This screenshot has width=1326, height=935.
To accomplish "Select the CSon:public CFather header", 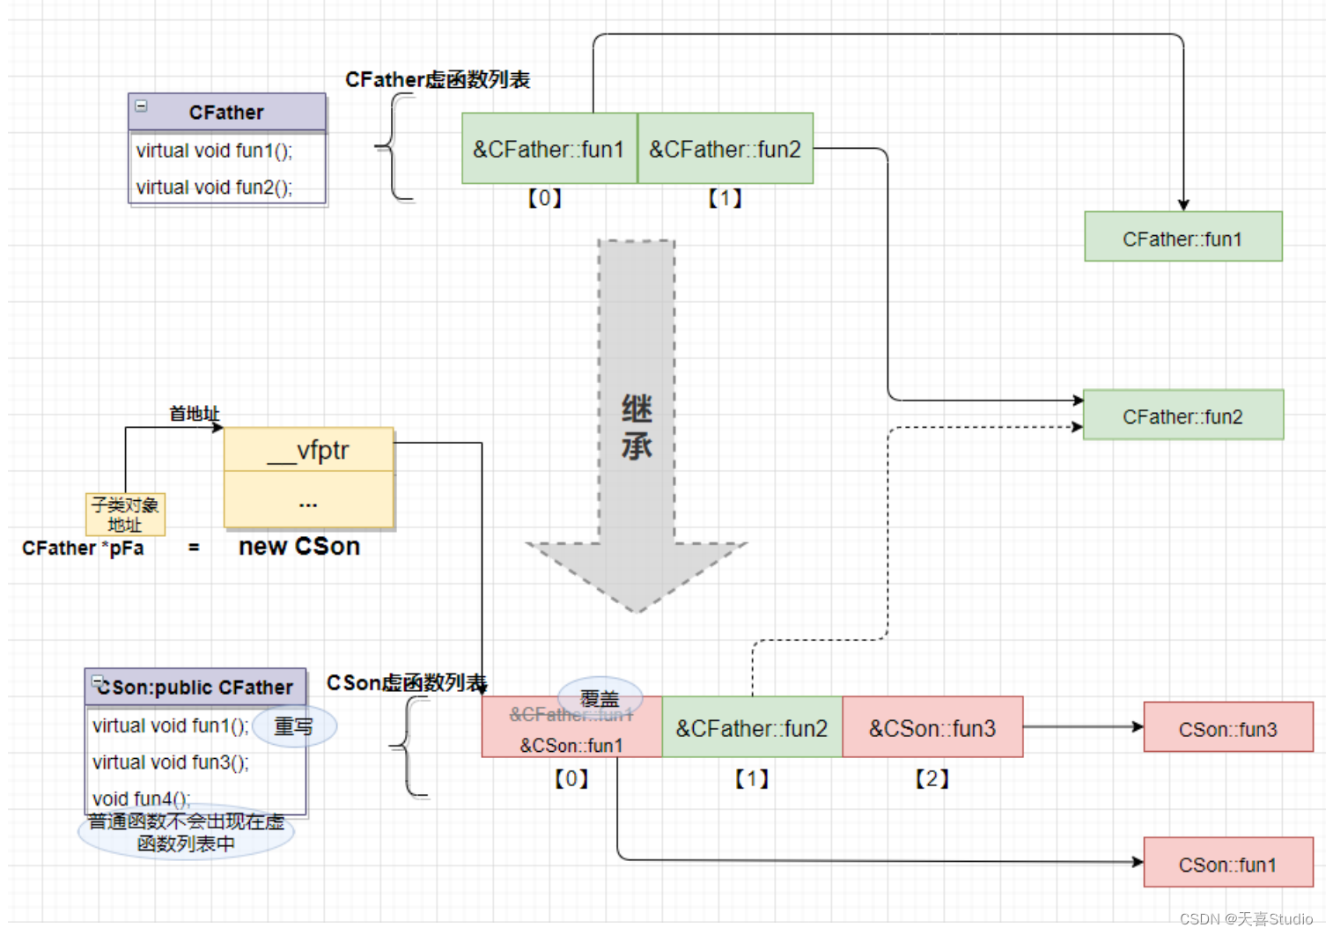I will pos(195,688).
